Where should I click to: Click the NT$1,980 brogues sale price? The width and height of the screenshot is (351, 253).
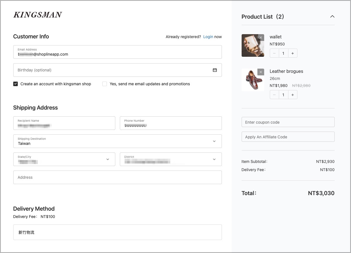[x=279, y=86]
